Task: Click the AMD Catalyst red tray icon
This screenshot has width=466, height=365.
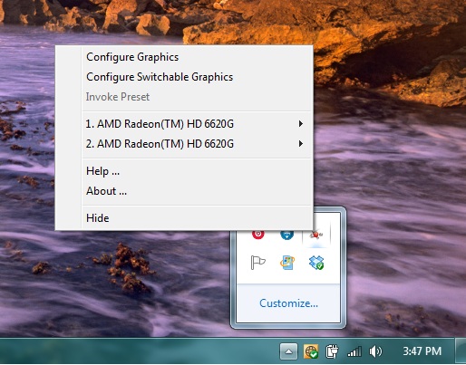Action: (x=316, y=235)
